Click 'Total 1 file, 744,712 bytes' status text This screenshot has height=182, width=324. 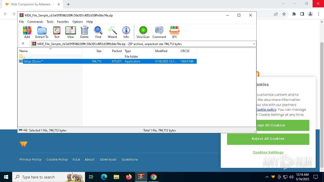pyautogui.click(x=159, y=130)
